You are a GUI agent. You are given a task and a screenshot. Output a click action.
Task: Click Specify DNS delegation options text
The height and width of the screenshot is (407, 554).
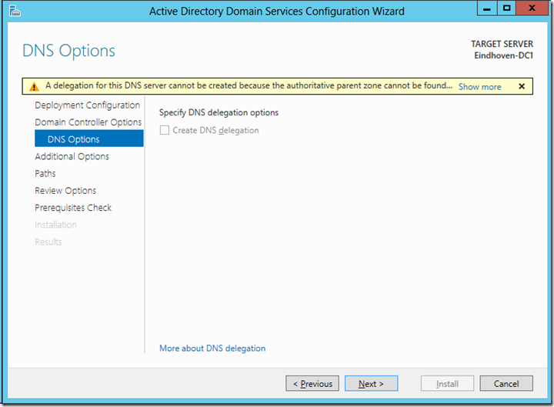(x=219, y=112)
